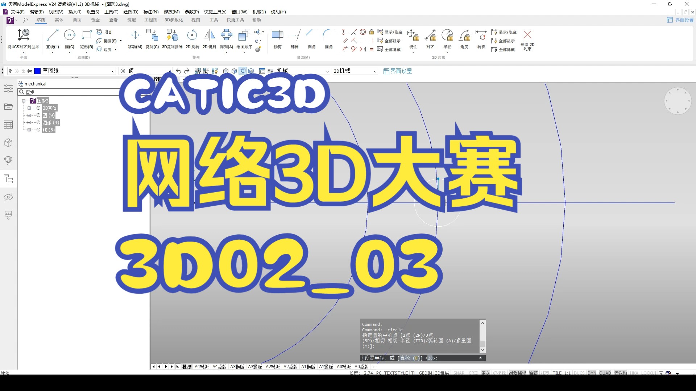Open the Ellipse (椭圆) tool
The height and width of the screenshot is (391, 696).
(107, 41)
